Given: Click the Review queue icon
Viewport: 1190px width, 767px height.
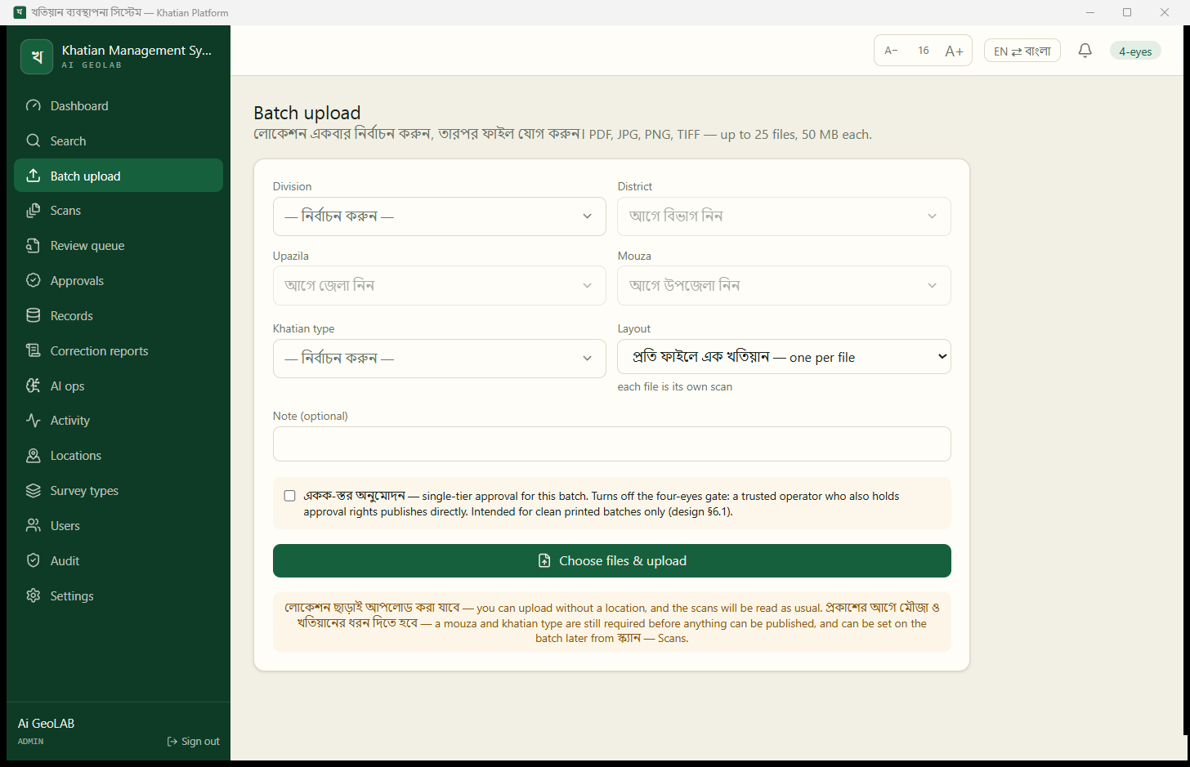Looking at the screenshot, I should point(34,246).
